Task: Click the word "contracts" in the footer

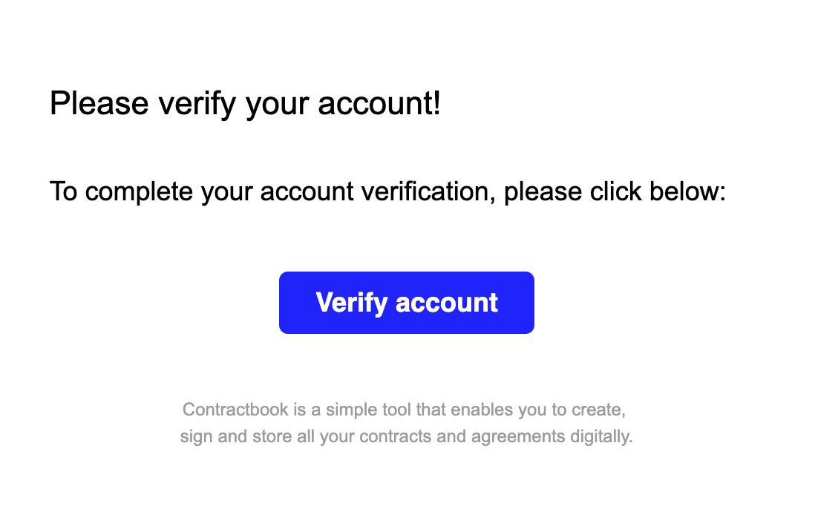Action: coord(393,436)
